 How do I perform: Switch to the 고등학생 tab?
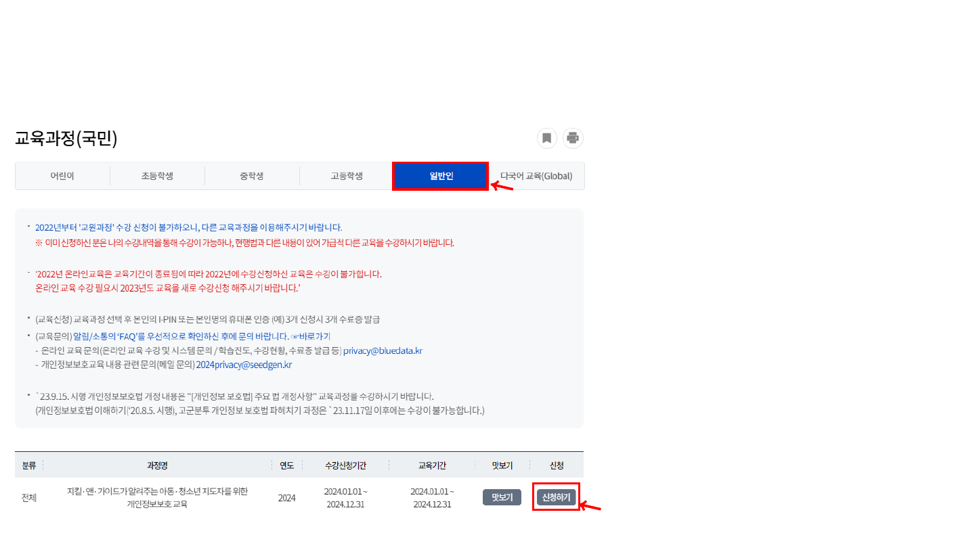(346, 175)
